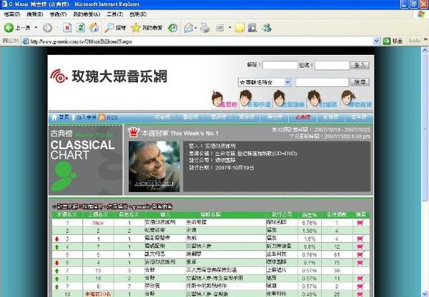Click the shopping cart in the 8.76% row
Viewport: 429px width, 297px height.
[x=360, y=223]
